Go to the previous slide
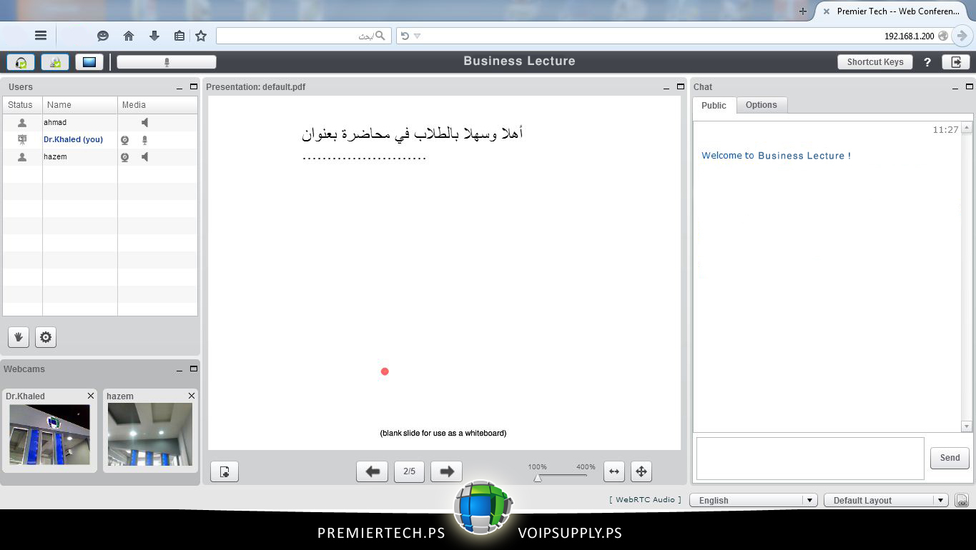The height and width of the screenshot is (550, 976). click(x=372, y=471)
